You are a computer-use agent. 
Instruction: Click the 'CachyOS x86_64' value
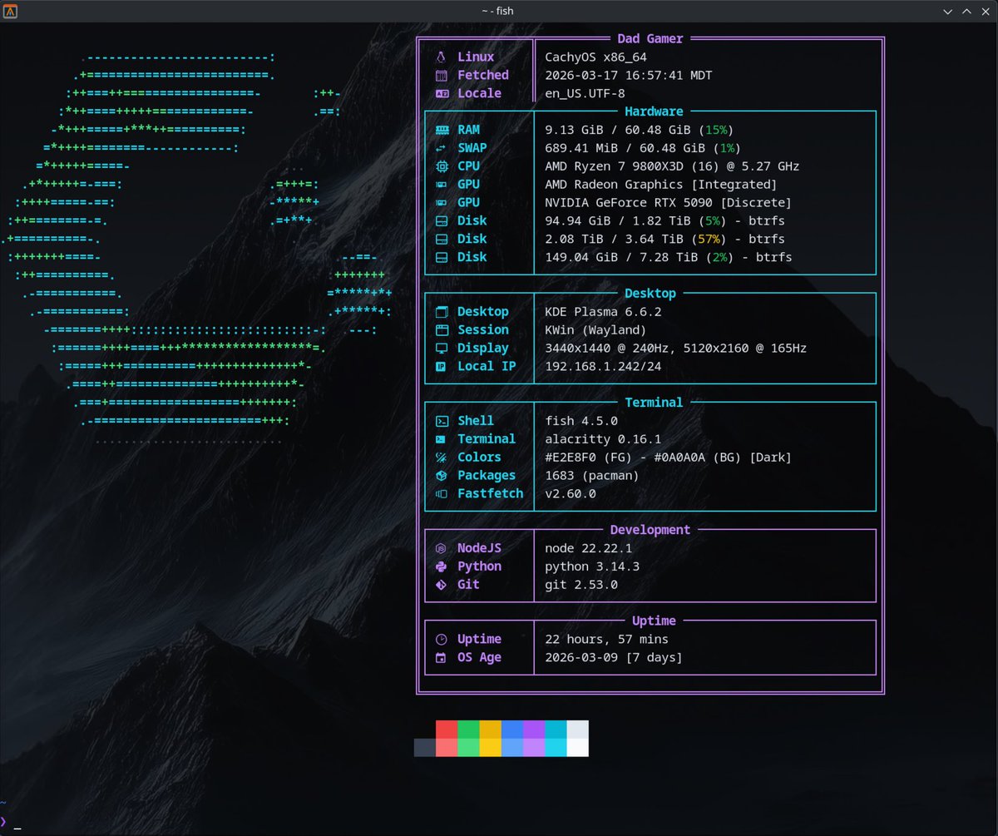coord(595,57)
